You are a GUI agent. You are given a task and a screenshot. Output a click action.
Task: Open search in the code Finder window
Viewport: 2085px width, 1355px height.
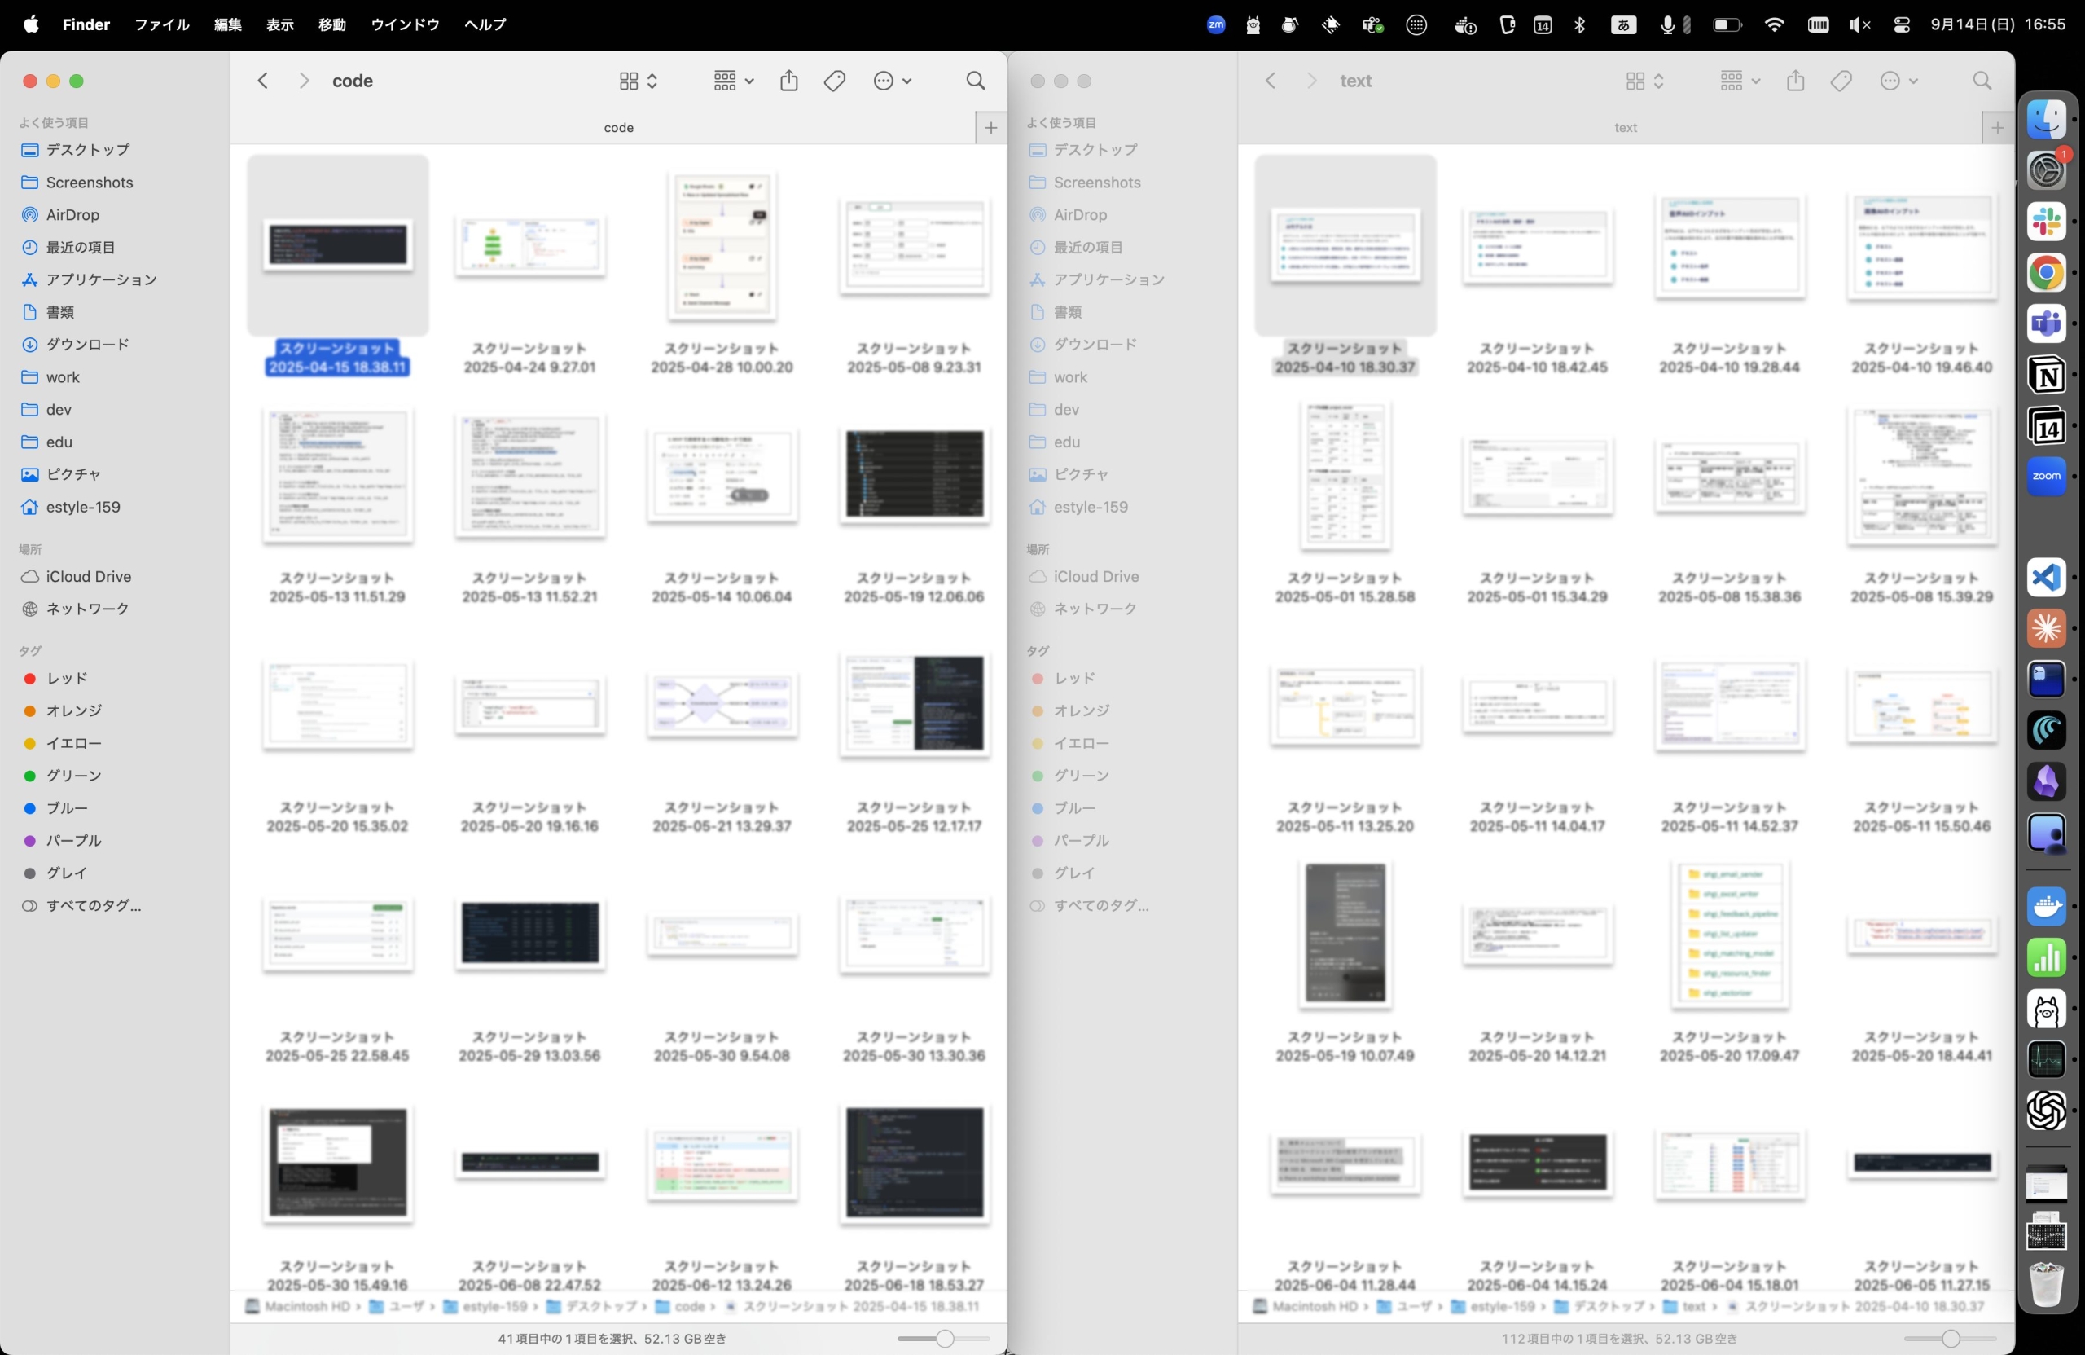(975, 81)
